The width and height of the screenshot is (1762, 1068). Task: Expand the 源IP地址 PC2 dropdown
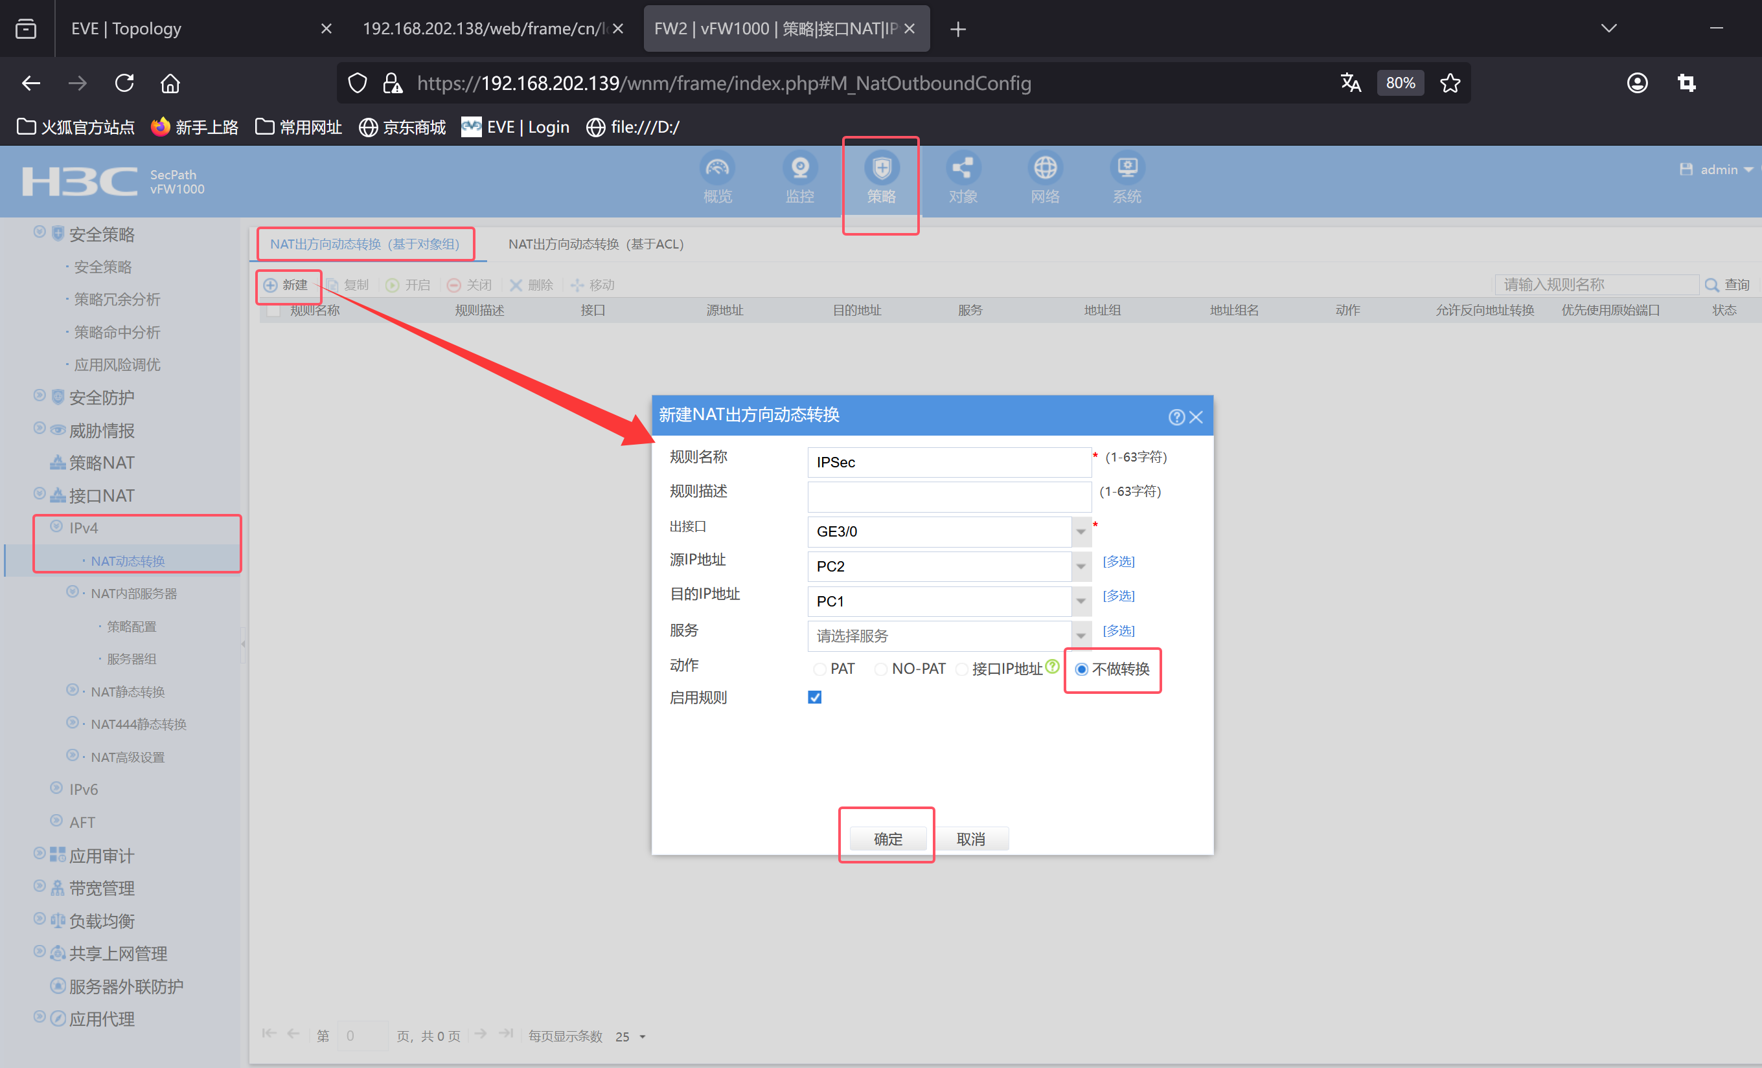pyautogui.click(x=1081, y=566)
